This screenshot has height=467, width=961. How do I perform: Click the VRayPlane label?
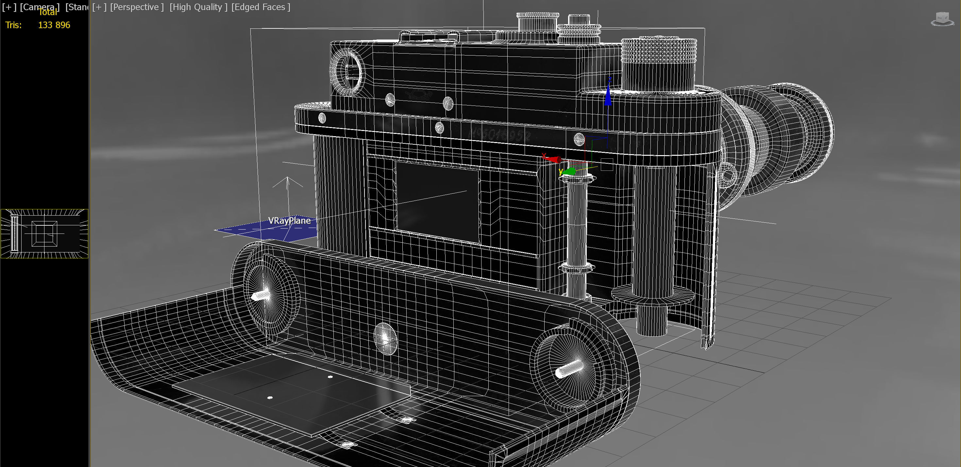290,221
